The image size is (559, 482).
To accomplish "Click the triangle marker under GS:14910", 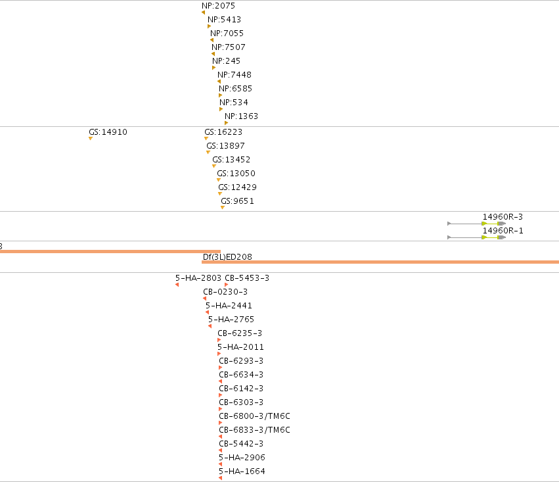I will [91, 139].
